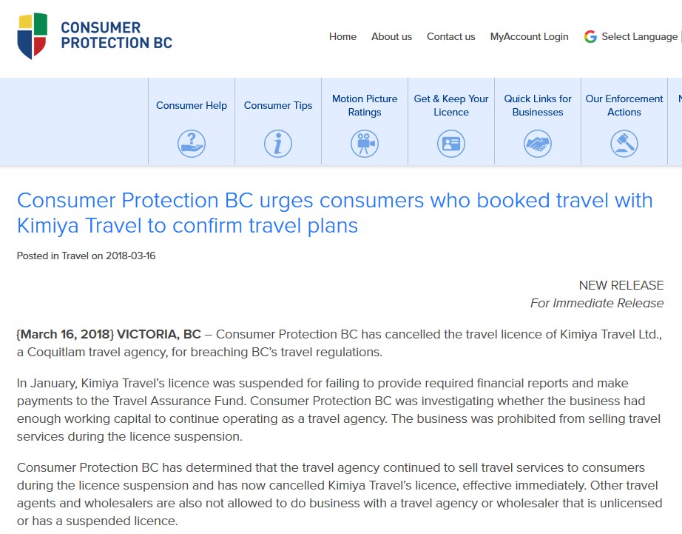
Task: Open the Contact us page
Action: tap(450, 36)
